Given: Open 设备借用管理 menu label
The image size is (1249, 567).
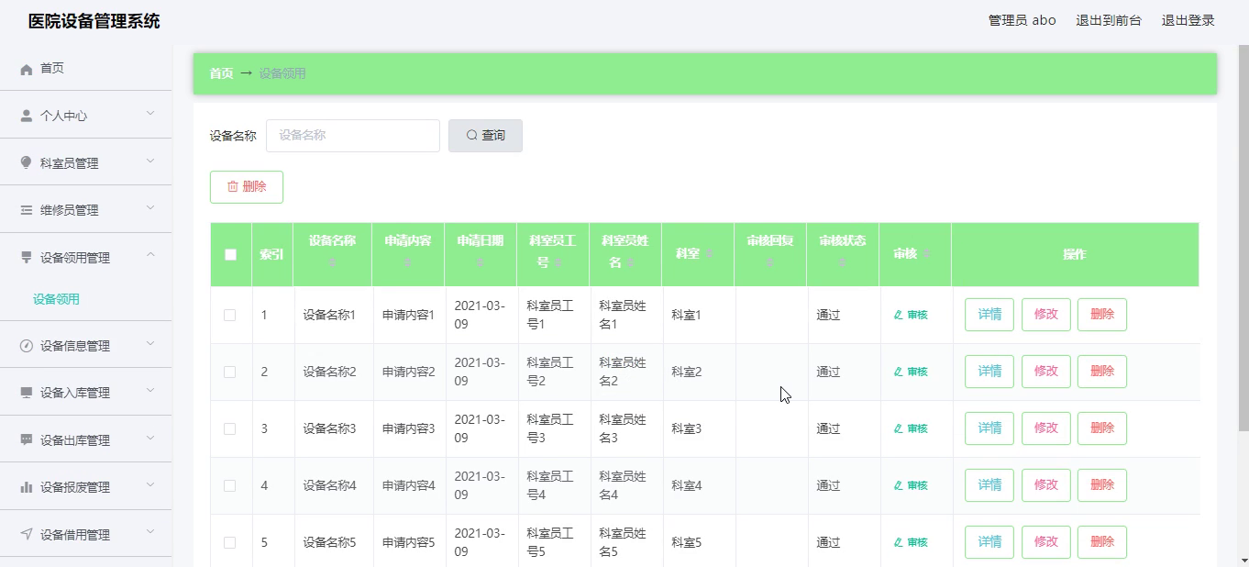Looking at the screenshot, I should pos(75,535).
